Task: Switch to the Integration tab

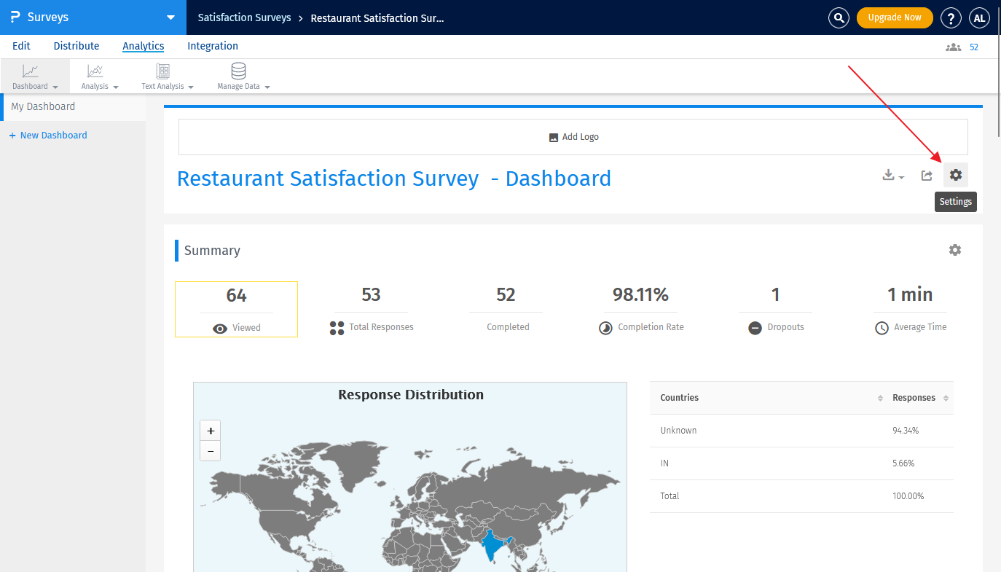Action: [212, 46]
